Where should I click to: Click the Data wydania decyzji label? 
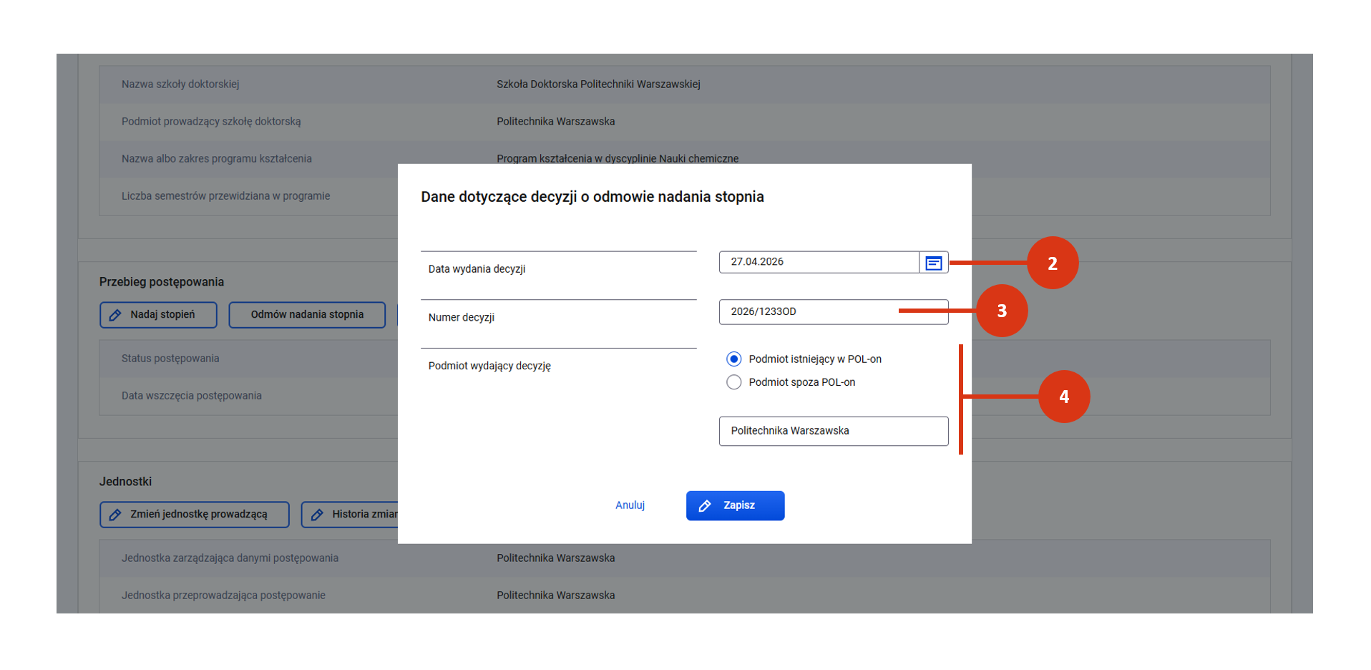click(x=477, y=269)
